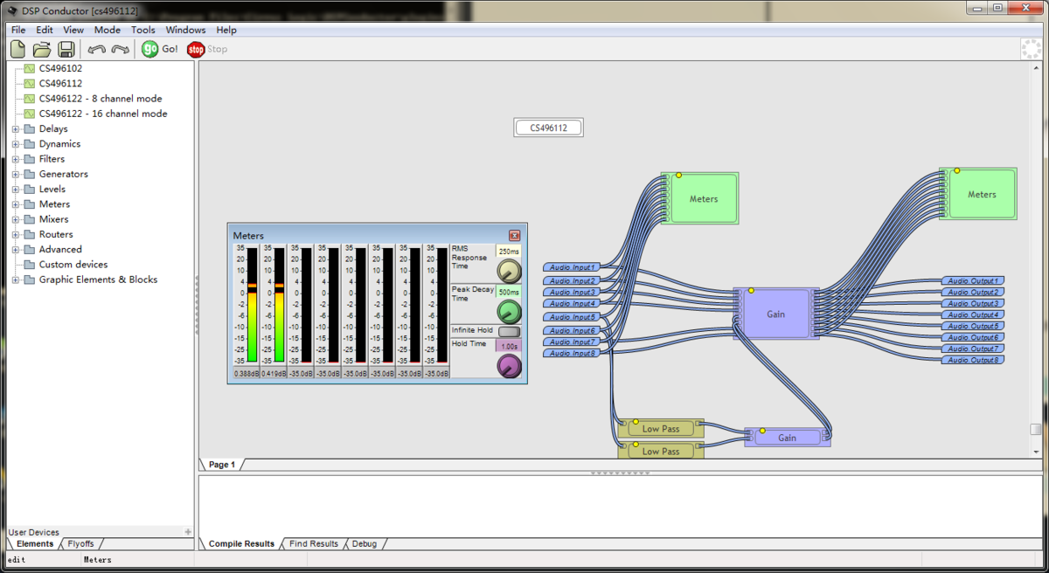1049x573 pixels.
Task: Expand the Delays tree node
Action: point(15,129)
